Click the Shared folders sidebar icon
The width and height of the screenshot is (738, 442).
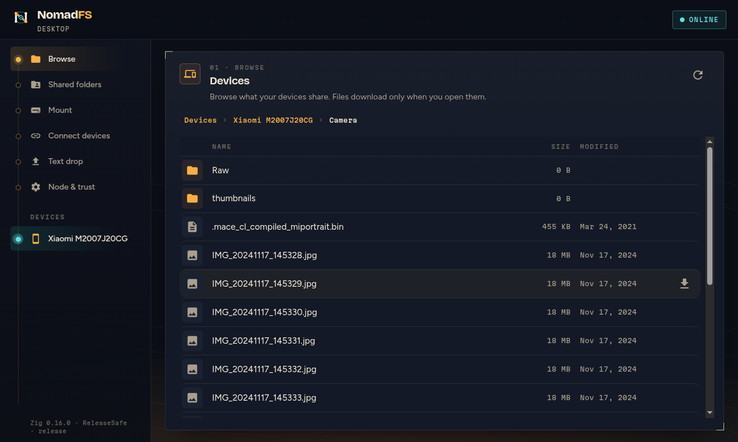tap(35, 84)
